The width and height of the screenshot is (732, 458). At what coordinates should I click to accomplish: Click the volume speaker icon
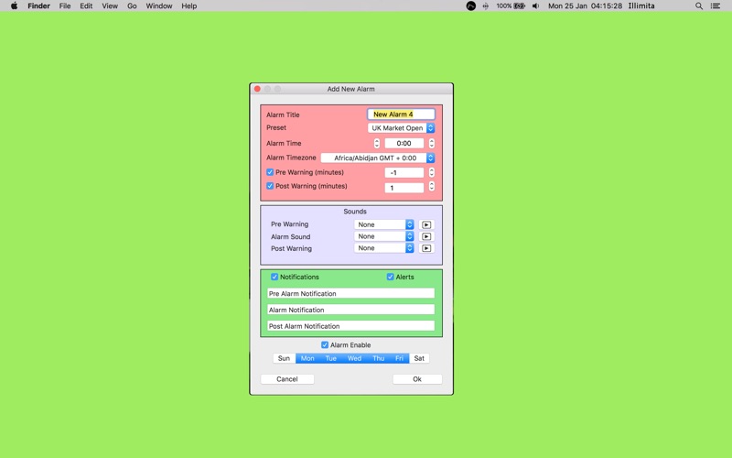pyautogui.click(x=536, y=5)
